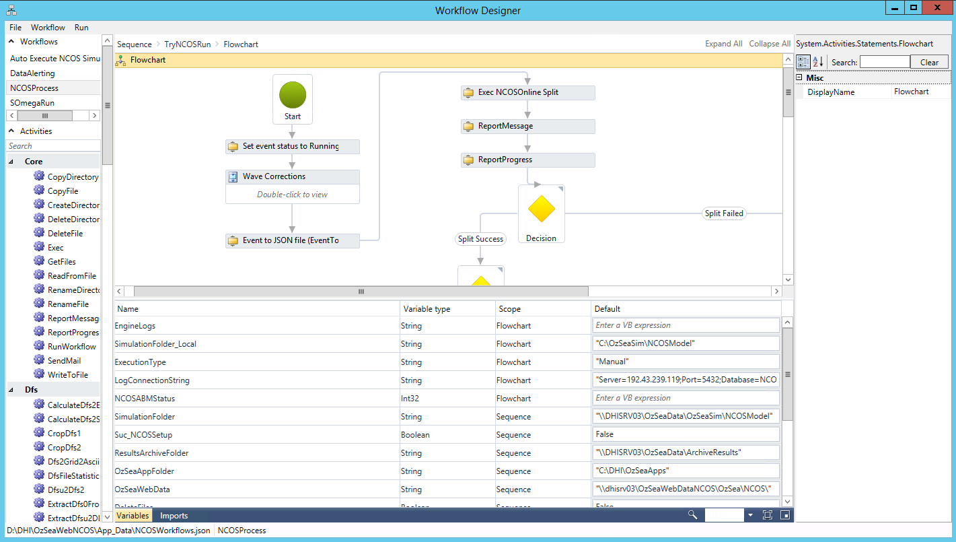
Task: Select the ExecutionType variable name cell
Action: tap(256, 362)
